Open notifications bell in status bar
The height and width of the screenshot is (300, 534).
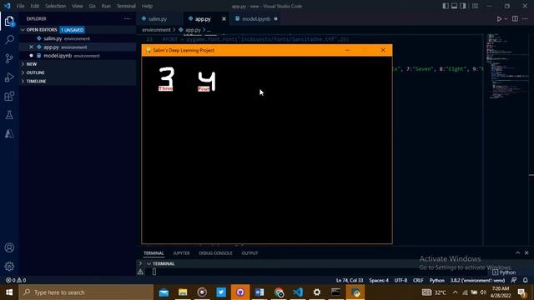(525, 280)
